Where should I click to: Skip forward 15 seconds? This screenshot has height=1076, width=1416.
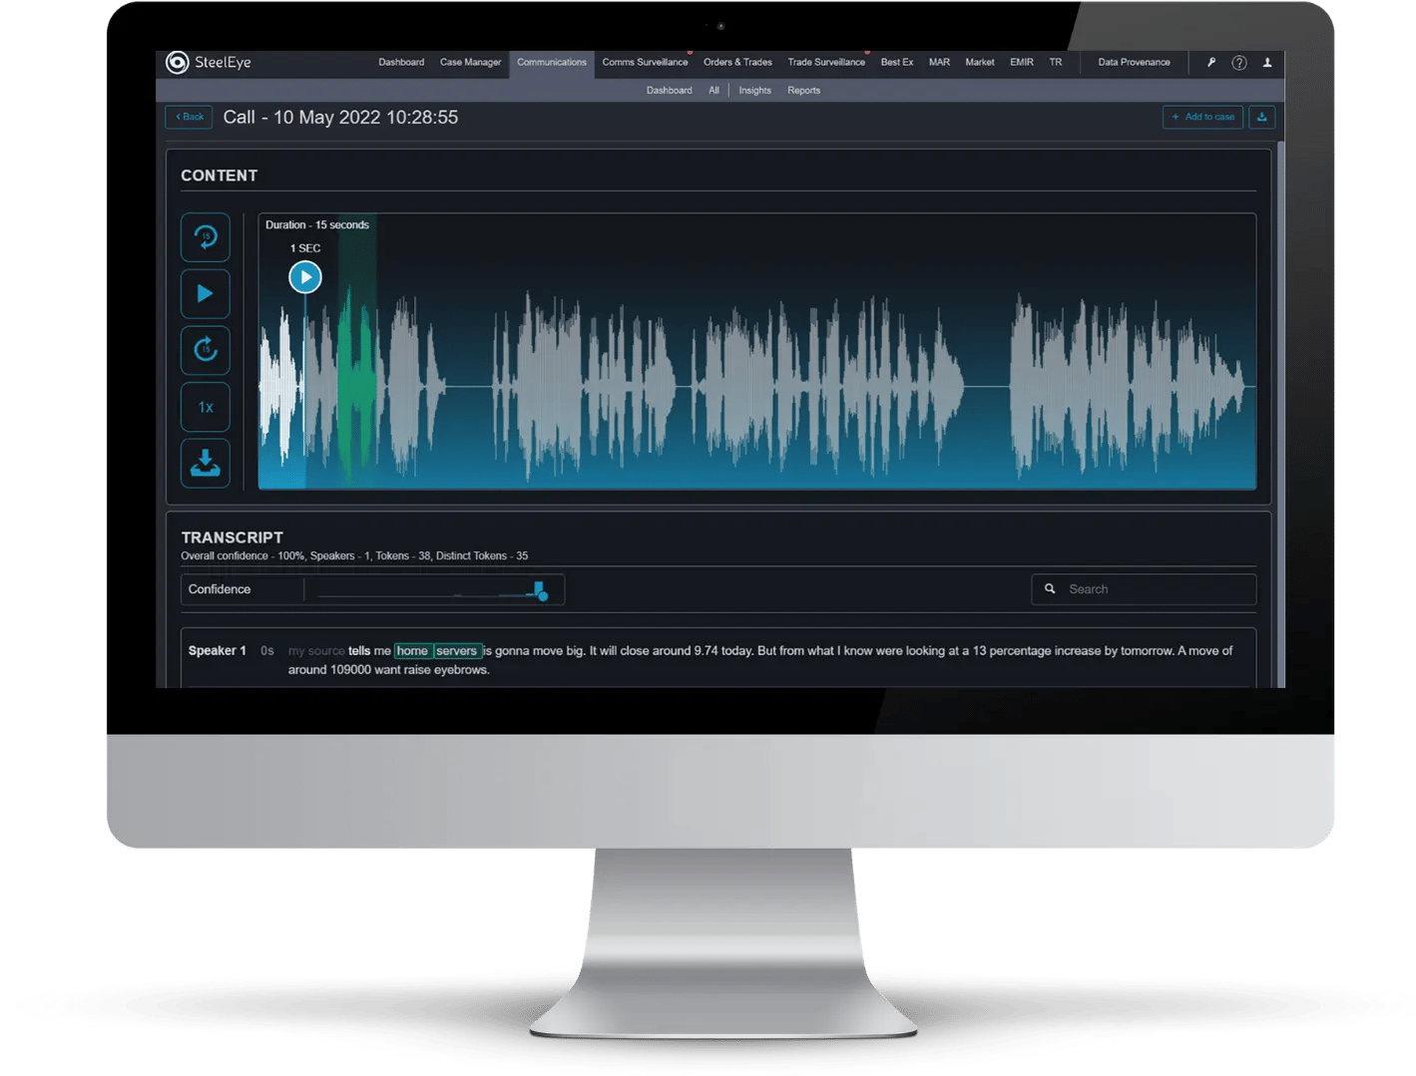[206, 350]
